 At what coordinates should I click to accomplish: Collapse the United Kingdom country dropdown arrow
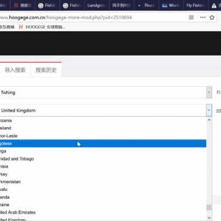(x=209, y=110)
